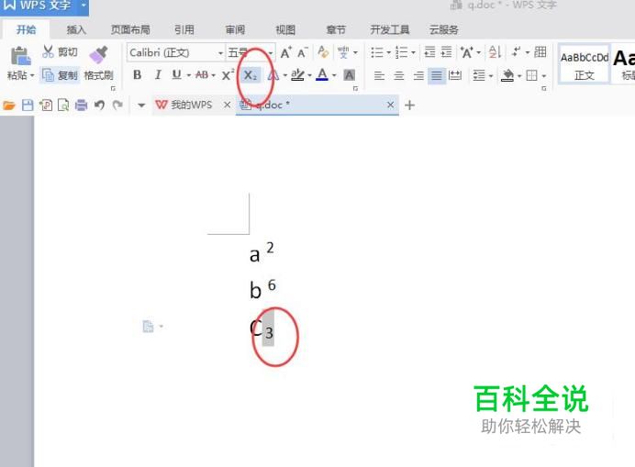Click the printer icon

[82, 106]
